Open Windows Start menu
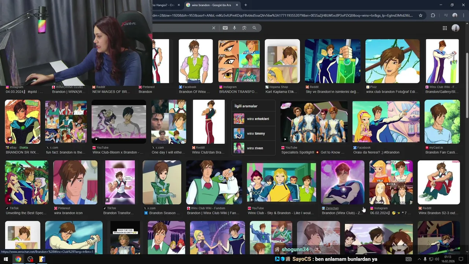469x264 pixels. point(6,259)
